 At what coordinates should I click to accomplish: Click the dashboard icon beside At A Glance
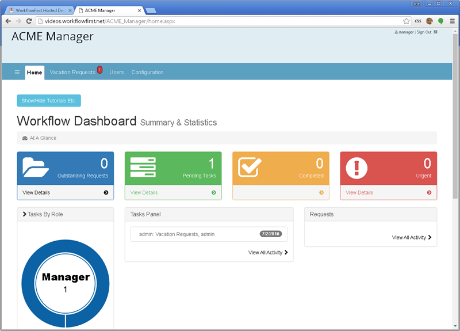(25, 138)
